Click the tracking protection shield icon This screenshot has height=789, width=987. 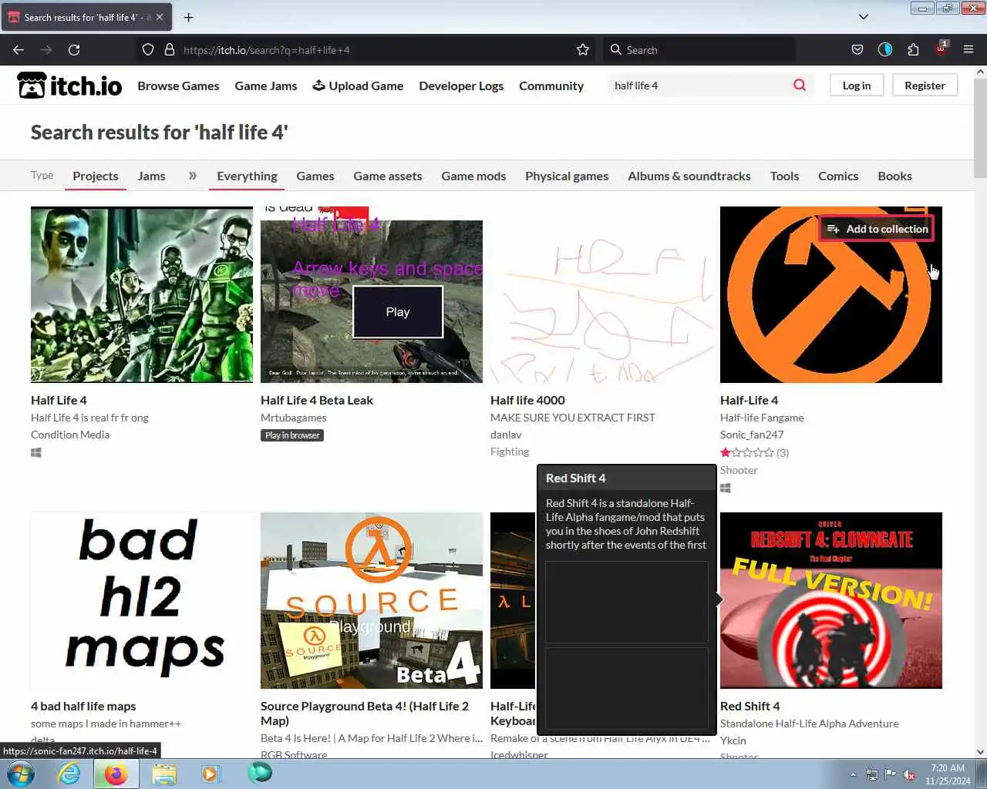(x=148, y=49)
